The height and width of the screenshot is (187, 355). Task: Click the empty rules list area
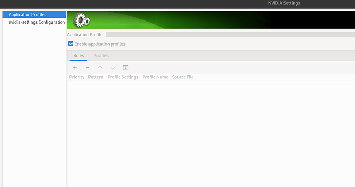coord(211,134)
